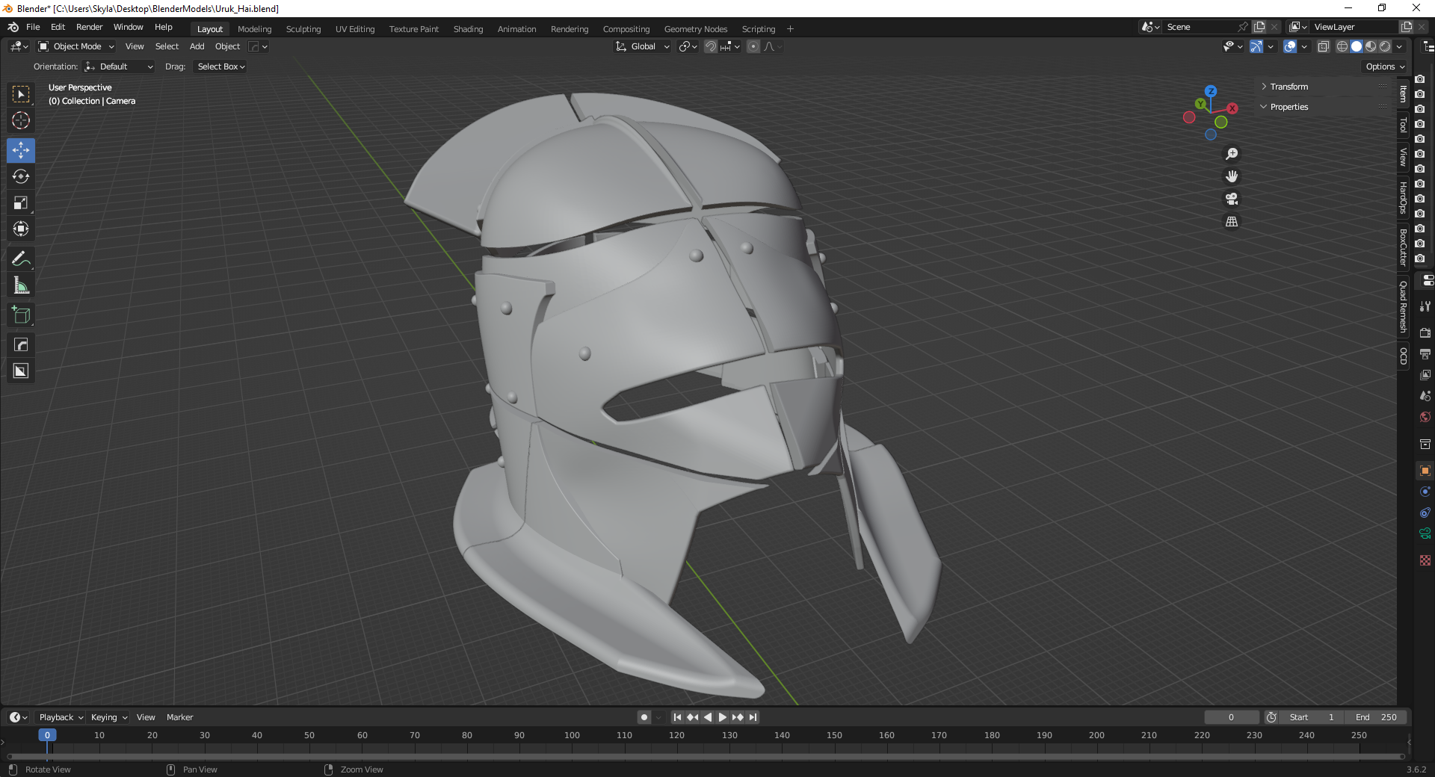Open the Drag Select Box dropdown

tap(220, 66)
